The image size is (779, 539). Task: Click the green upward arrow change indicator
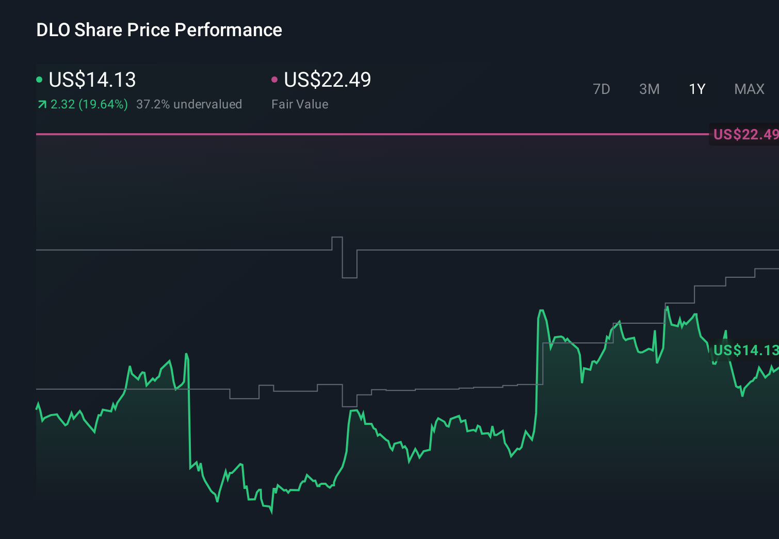[42, 104]
